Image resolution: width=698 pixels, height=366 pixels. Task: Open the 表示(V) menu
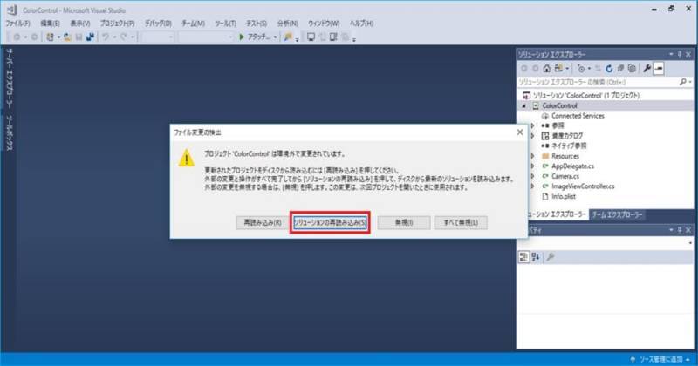coord(80,24)
